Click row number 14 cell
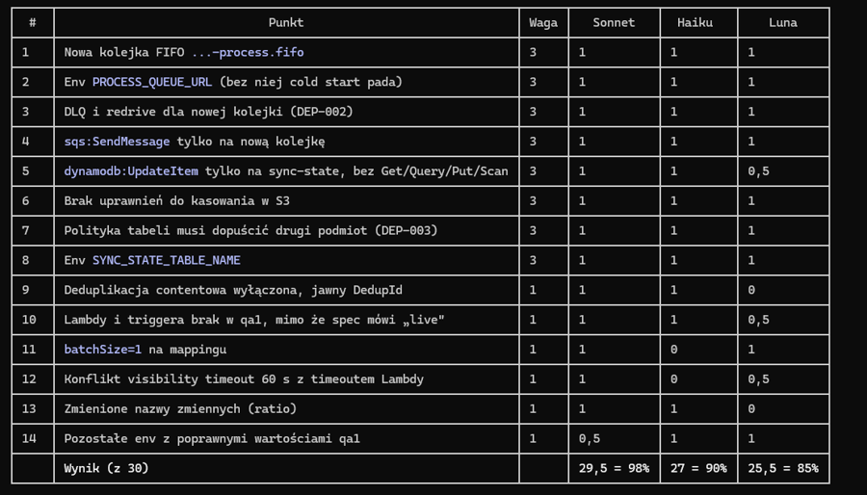The image size is (867, 495). [x=33, y=438]
